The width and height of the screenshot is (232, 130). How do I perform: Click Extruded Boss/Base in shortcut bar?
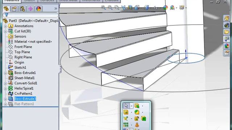coord(137,106)
